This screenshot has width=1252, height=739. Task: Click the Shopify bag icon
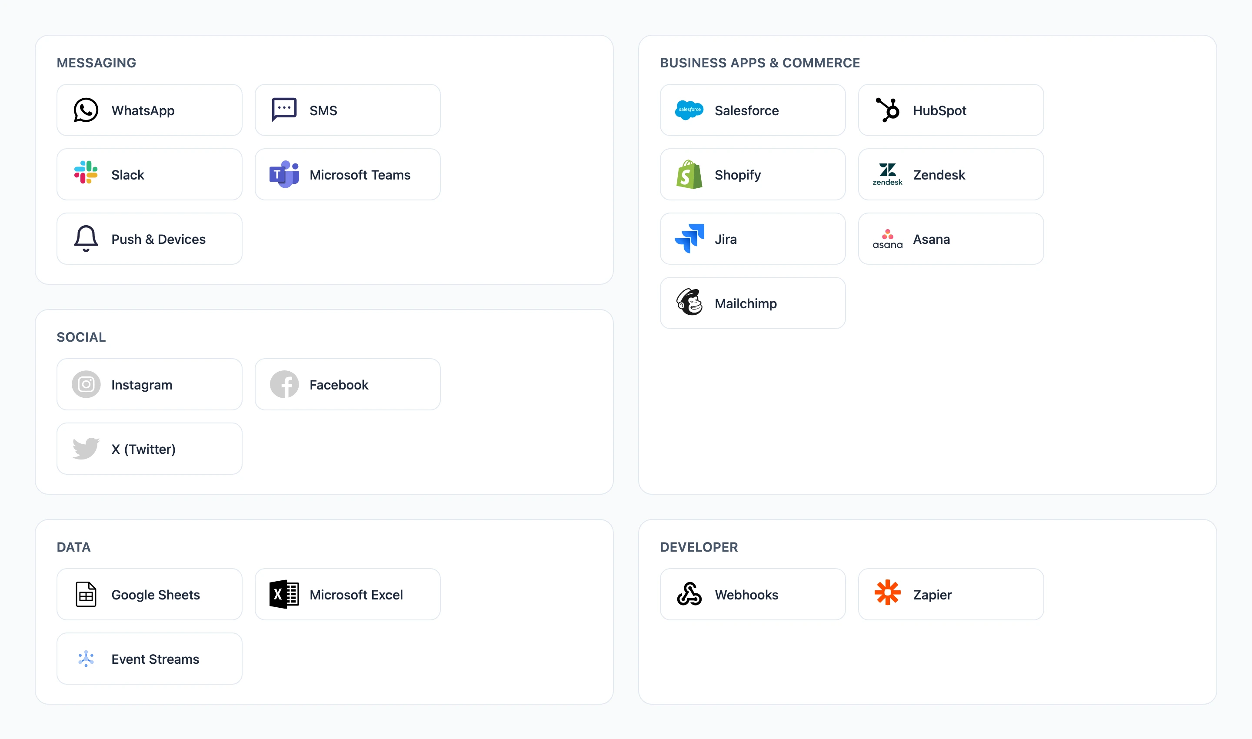(689, 174)
